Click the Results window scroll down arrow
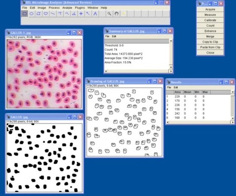Image resolution: width=236 pixels, height=196 pixels. tap(233, 118)
